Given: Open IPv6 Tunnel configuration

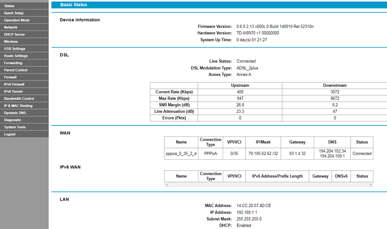Looking at the screenshot, I should click(14, 91).
